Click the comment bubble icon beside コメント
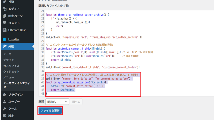The image size is (214, 120). pos(5,23)
